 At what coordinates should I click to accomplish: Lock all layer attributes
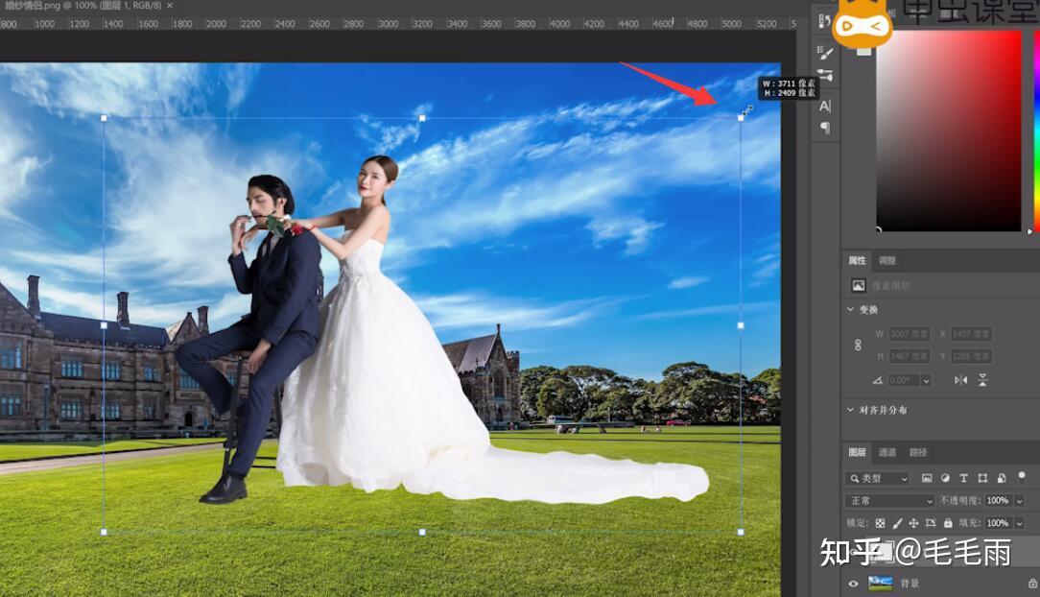pyautogui.click(x=948, y=523)
